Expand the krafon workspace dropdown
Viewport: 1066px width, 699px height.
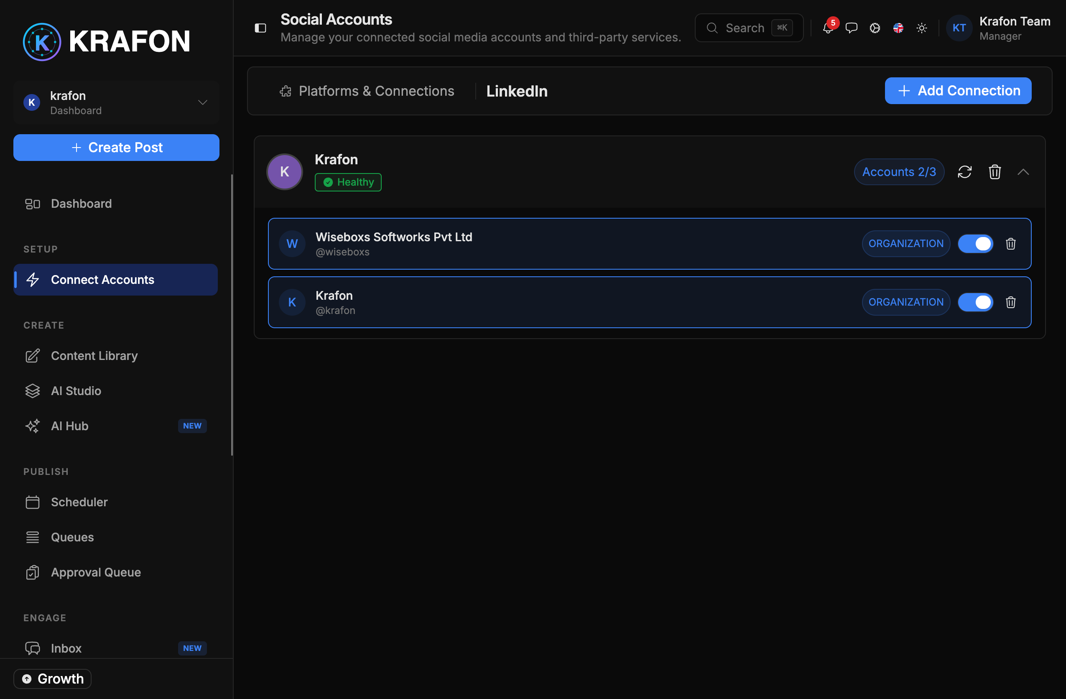point(117,102)
